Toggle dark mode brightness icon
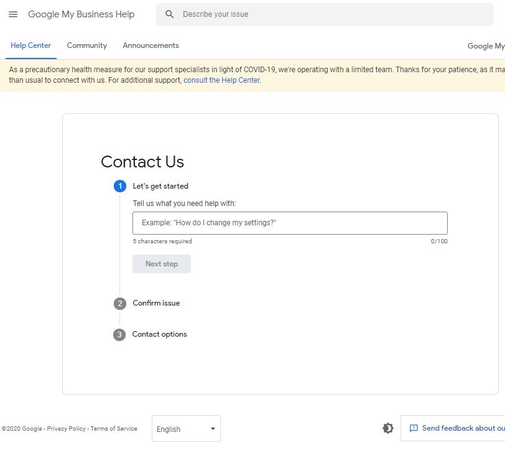Screen dimensions: 505x473 [388, 428]
